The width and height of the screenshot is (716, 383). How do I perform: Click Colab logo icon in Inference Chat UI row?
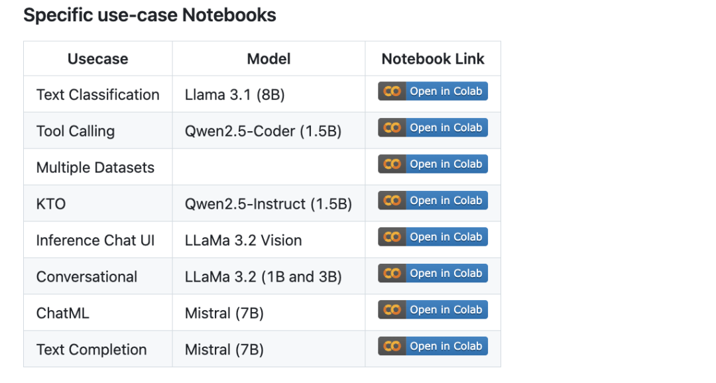(392, 237)
